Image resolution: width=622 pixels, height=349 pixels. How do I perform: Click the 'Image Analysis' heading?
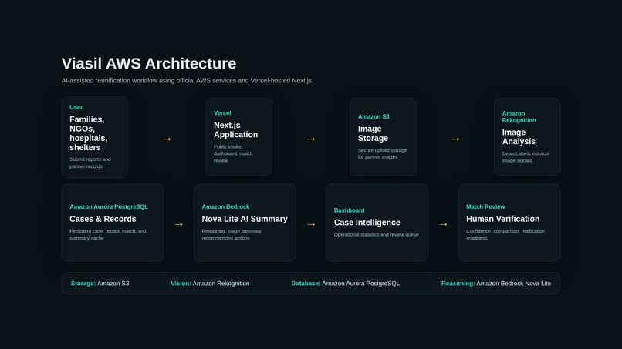pyautogui.click(x=519, y=136)
